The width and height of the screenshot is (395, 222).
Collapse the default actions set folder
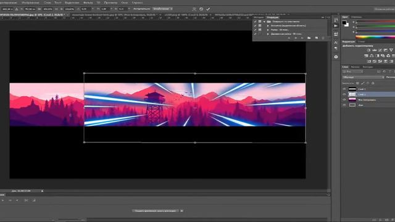coord(264,22)
